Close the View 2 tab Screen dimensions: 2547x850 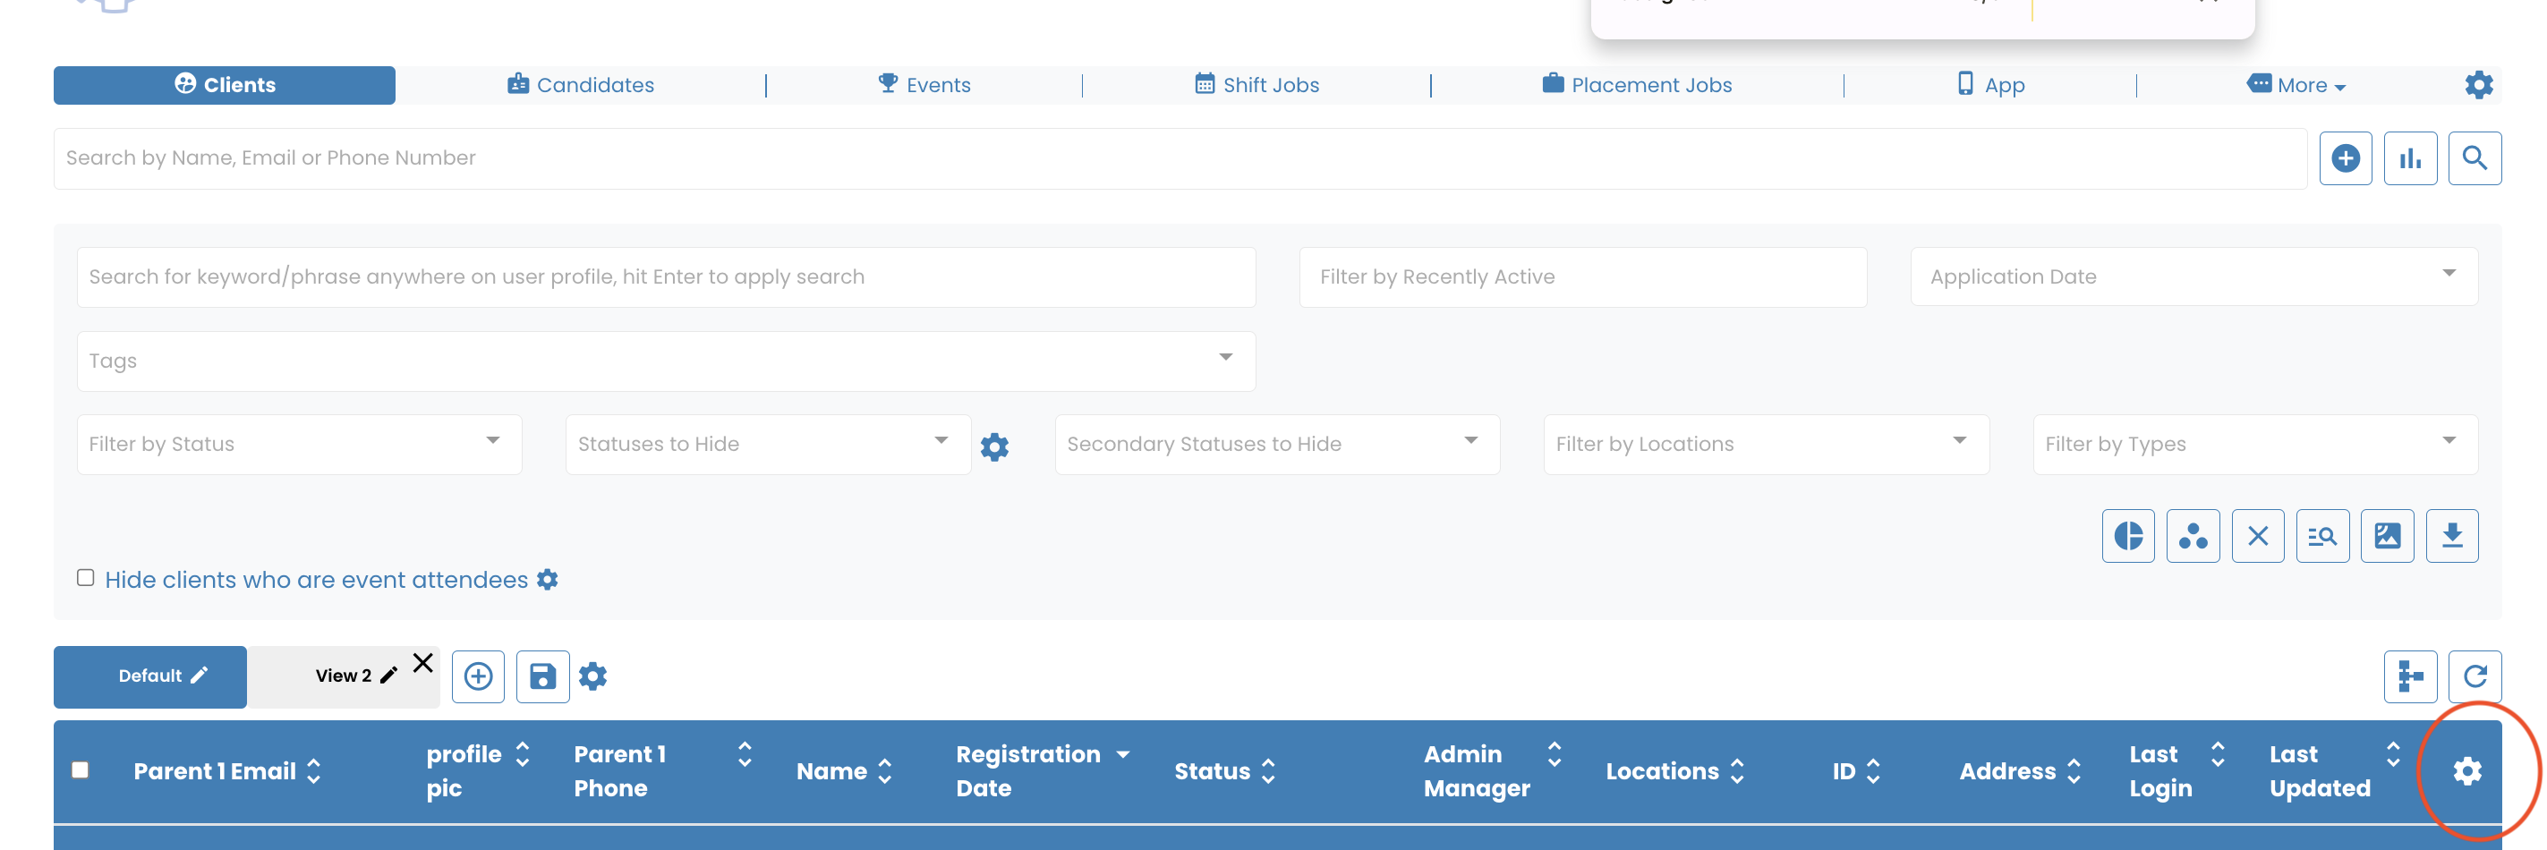[x=423, y=662]
